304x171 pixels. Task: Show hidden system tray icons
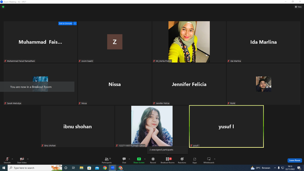[275, 168]
